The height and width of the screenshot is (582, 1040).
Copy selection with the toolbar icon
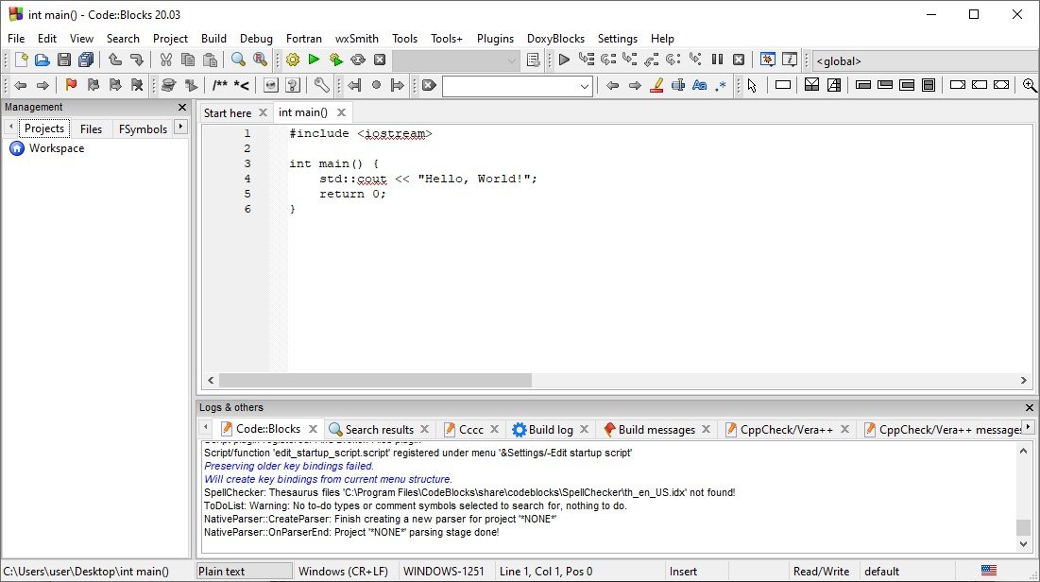coord(188,60)
